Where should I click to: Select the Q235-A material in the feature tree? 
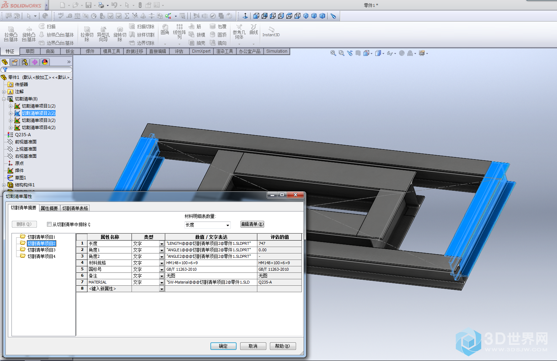pyautogui.click(x=23, y=135)
